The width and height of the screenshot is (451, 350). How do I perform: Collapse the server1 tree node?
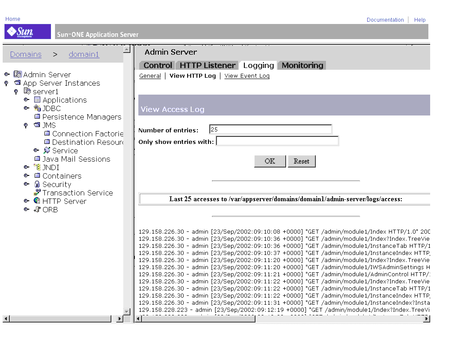[x=16, y=91]
